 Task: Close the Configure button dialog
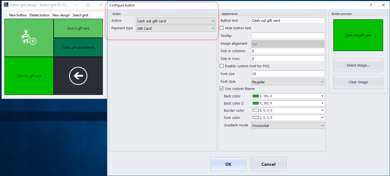383,5
